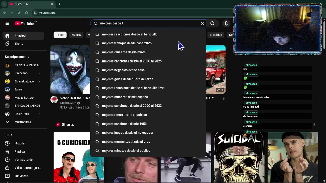Choose suggestion mejores reacciones desde el banquillo
This screenshot has width=326, height=183.
point(148,34)
